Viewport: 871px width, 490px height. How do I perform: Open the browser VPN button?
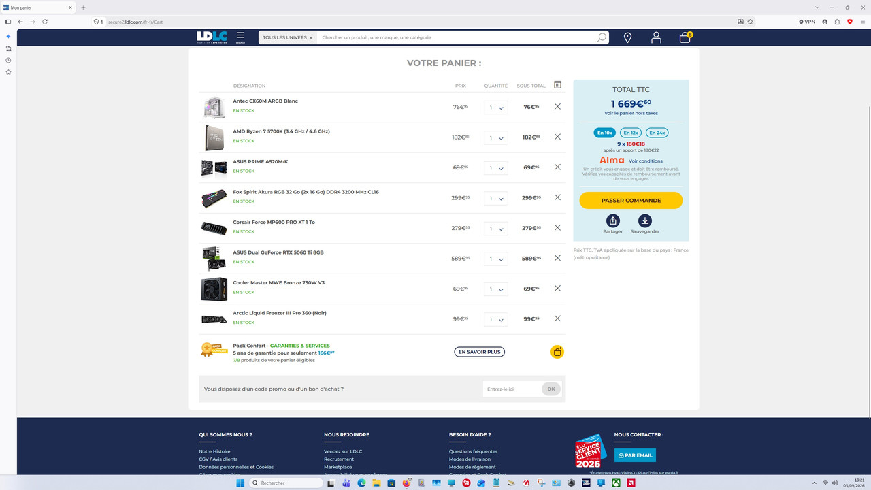(x=807, y=22)
